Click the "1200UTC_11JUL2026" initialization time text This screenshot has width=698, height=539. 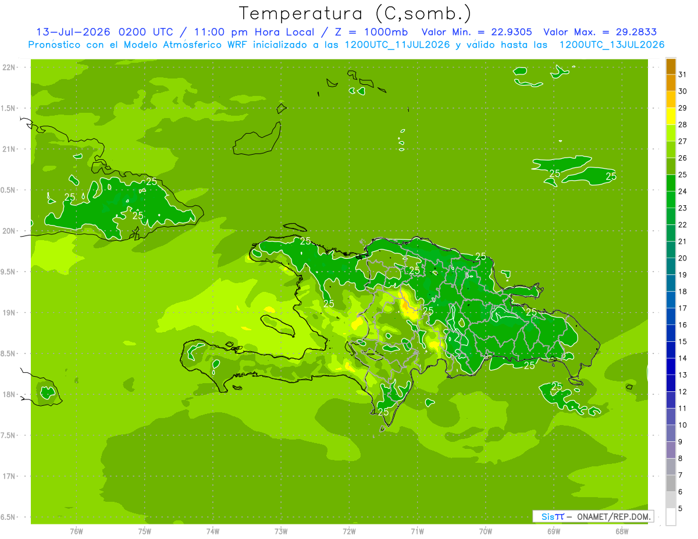coord(397,44)
